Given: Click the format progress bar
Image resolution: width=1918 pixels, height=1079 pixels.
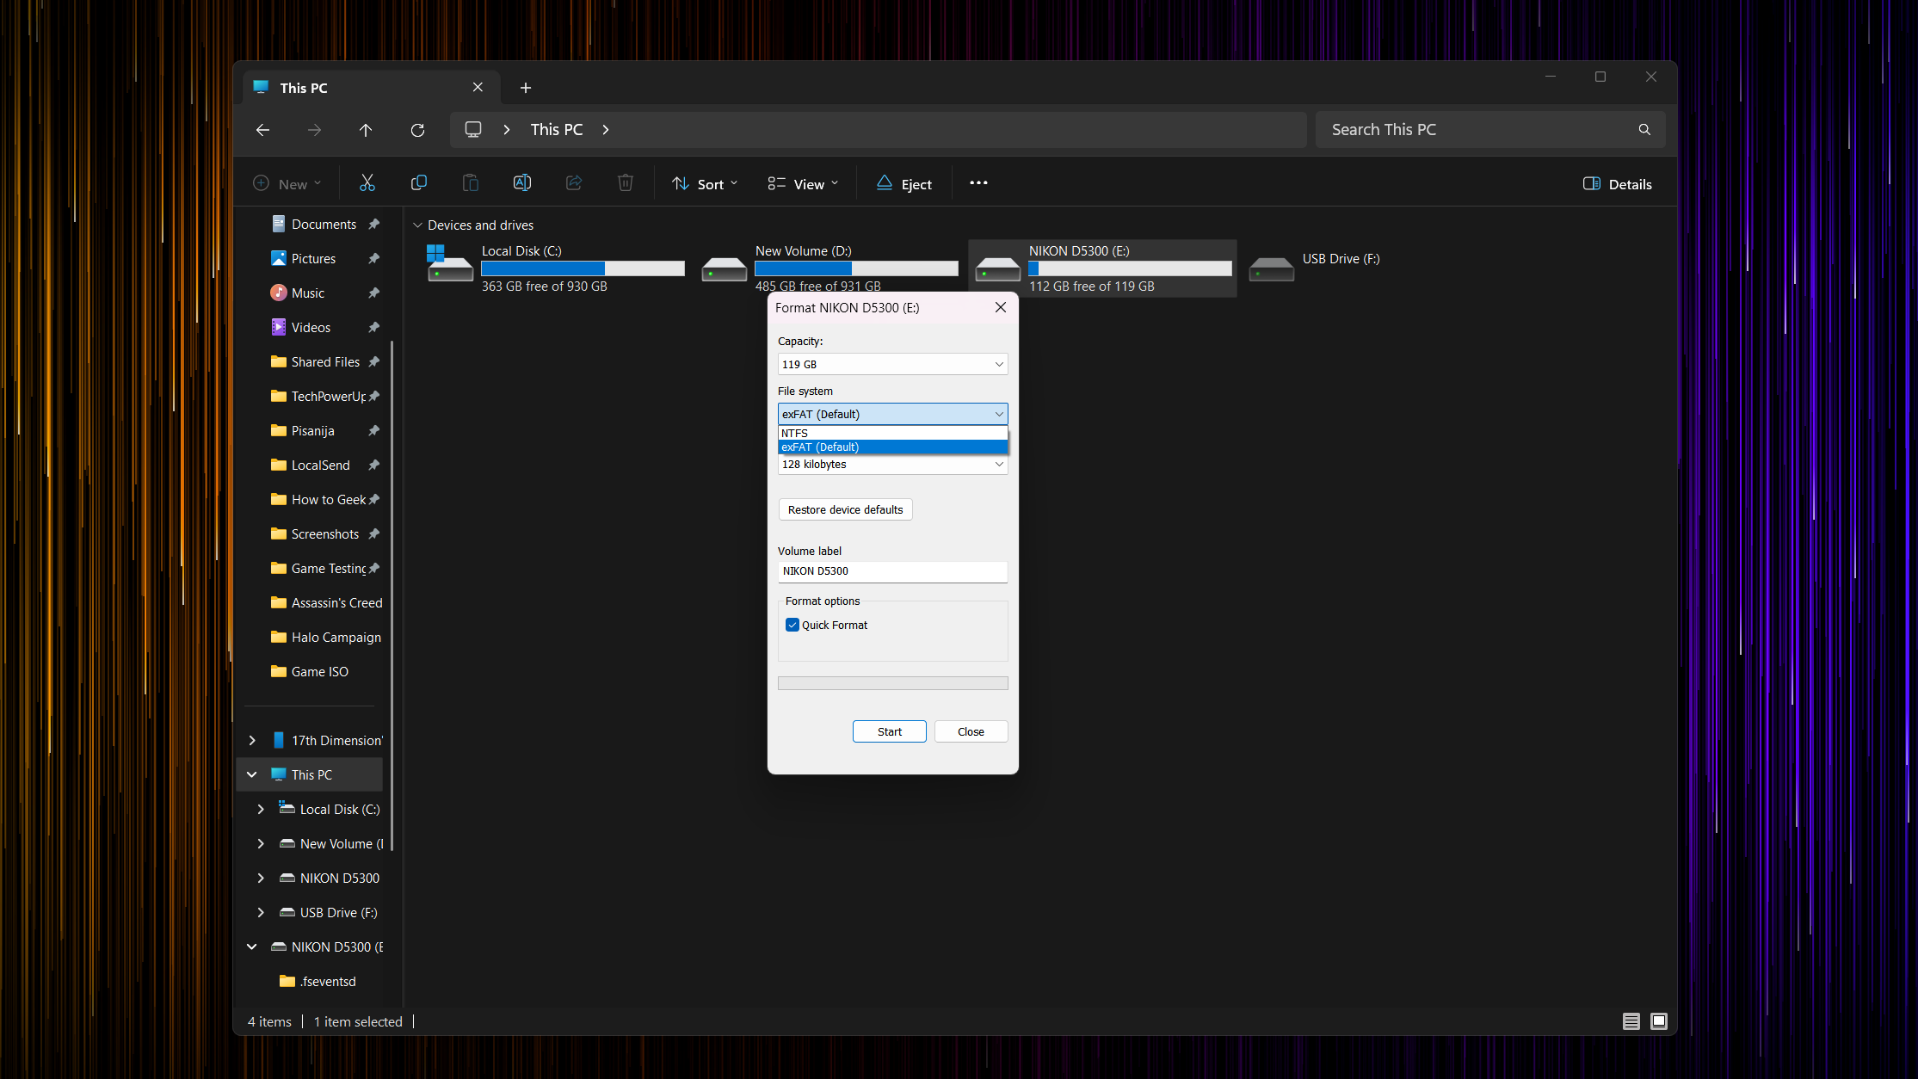Looking at the screenshot, I should (x=892, y=683).
